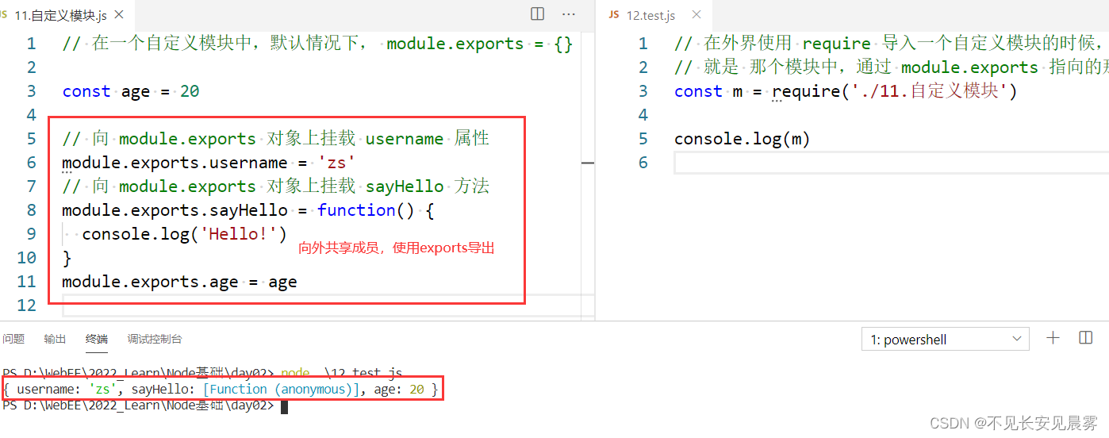Select the 终端 (Terminal) panel tab
The width and height of the screenshot is (1109, 438).
pyautogui.click(x=97, y=339)
